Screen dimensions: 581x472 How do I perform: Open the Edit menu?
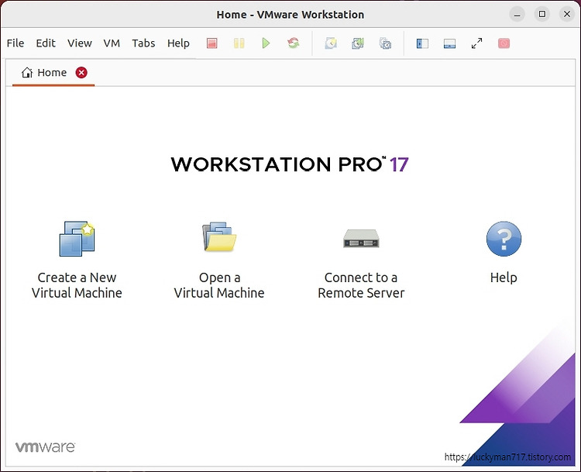(x=46, y=43)
